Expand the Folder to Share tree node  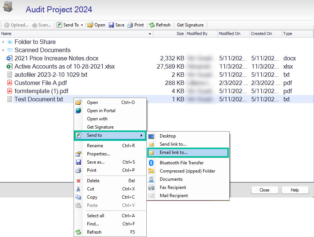(x=3, y=42)
